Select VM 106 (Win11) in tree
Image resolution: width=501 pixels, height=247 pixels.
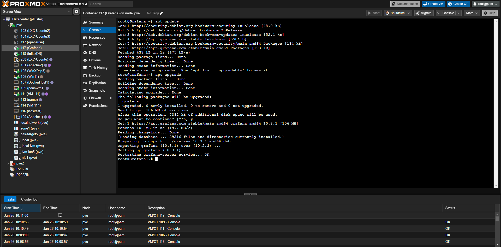30,77
